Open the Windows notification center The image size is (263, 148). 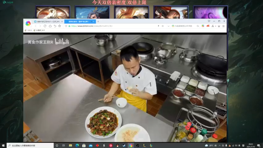pos(258,146)
